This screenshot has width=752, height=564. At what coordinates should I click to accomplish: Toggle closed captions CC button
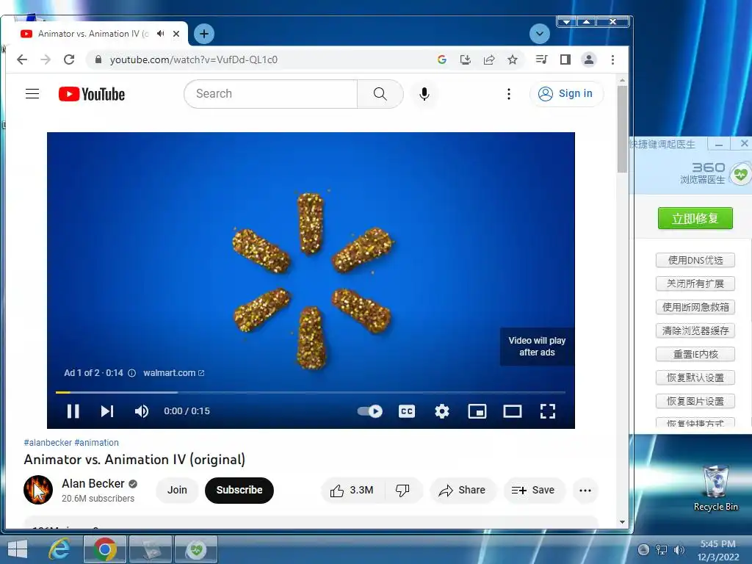(407, 411)
